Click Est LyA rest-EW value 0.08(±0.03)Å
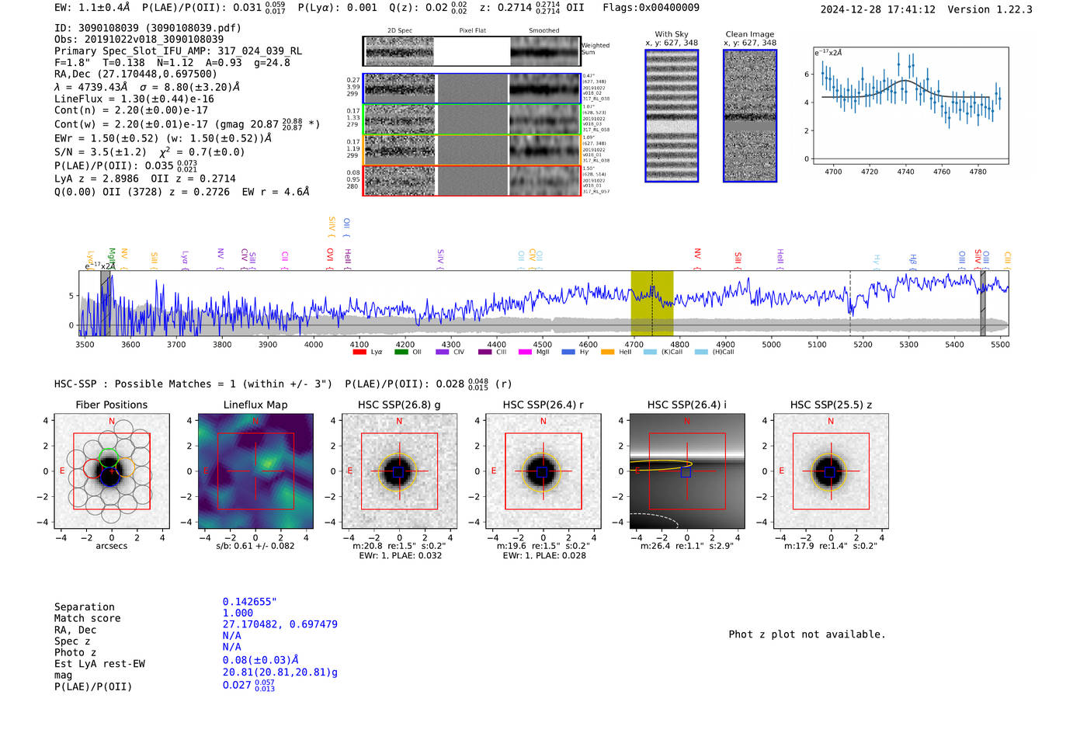Viewport: 1087px width, 740px height. (x=261, y=660)
